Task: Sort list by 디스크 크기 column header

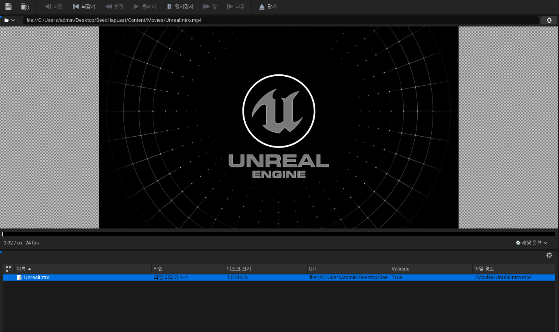Action: pos(266,269)
